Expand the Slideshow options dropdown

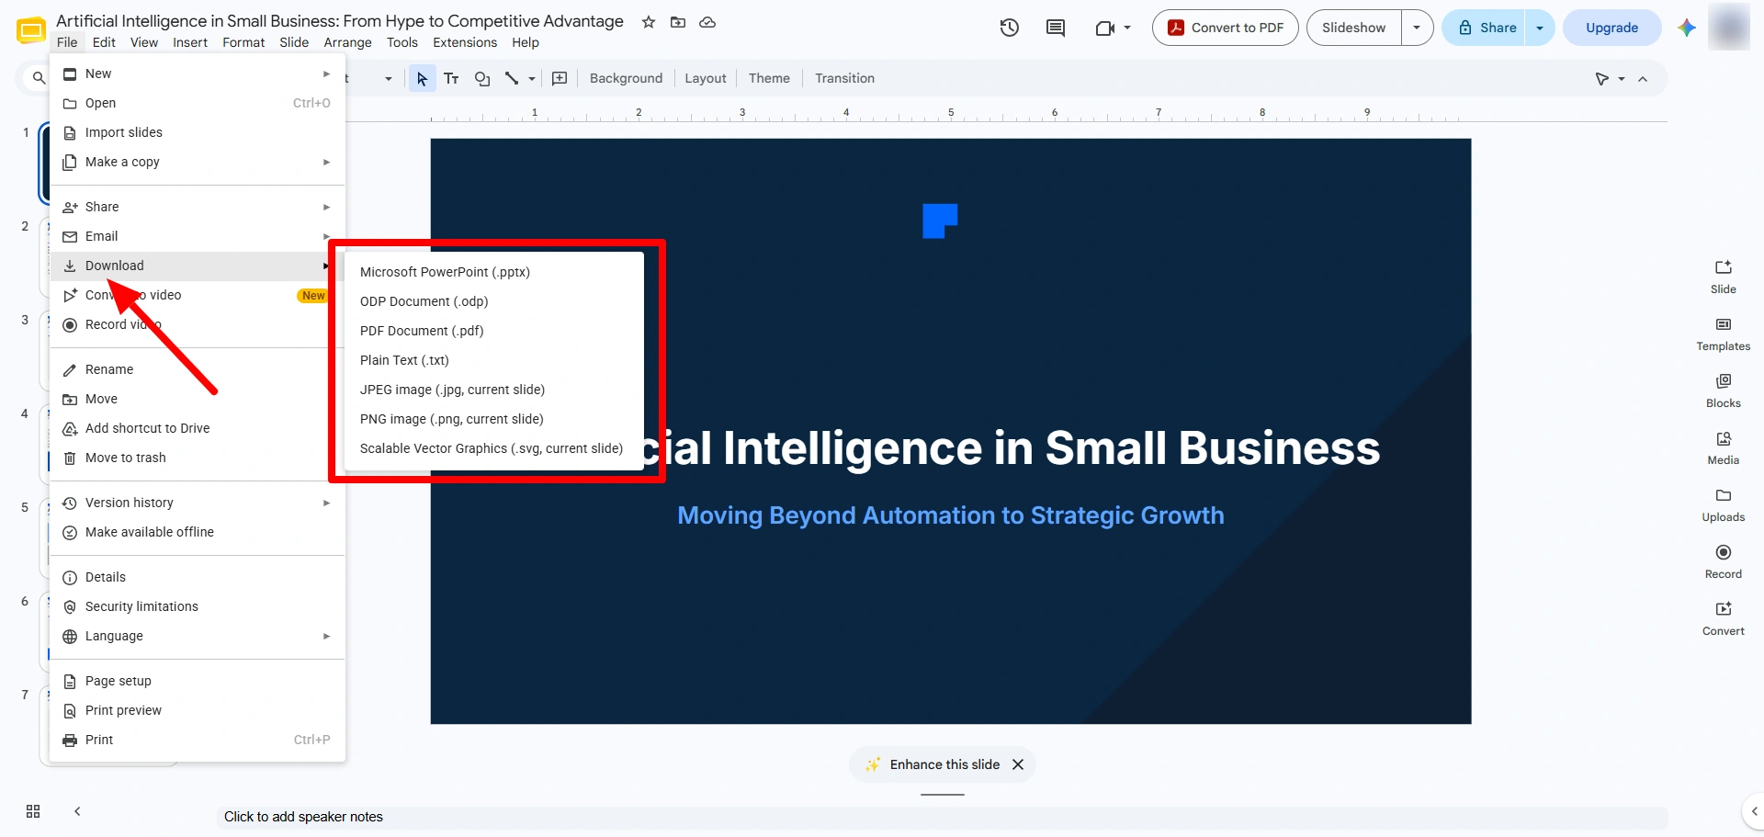[x=1417, y=28]
